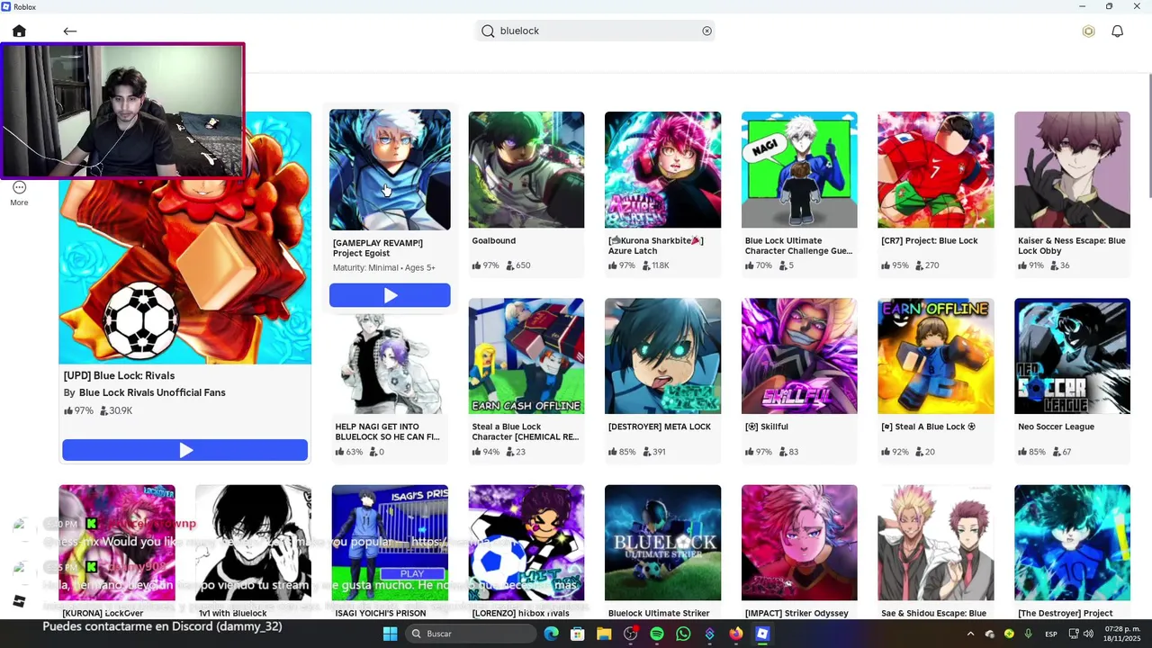Play Blue Lock: Rivals with play button
This screenshot has width=1152, height=648.
(x=184, y=450)
